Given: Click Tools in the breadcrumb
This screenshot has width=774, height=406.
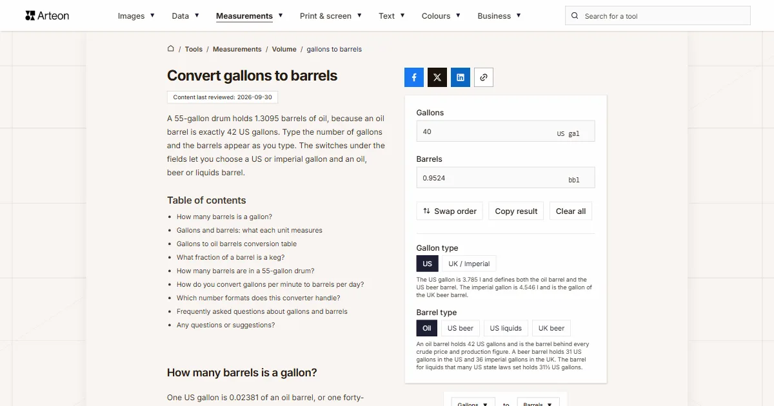Looking at the screenshot, I should click(193, 49).
